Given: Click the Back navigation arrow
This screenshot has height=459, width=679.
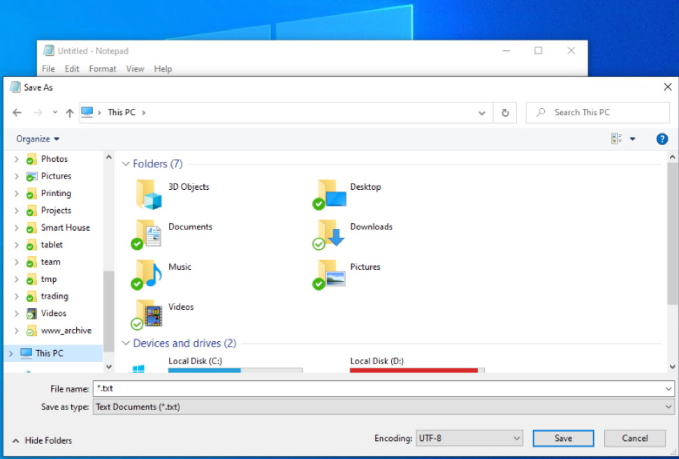Looking at the screenshot, I should coord(17,112).
